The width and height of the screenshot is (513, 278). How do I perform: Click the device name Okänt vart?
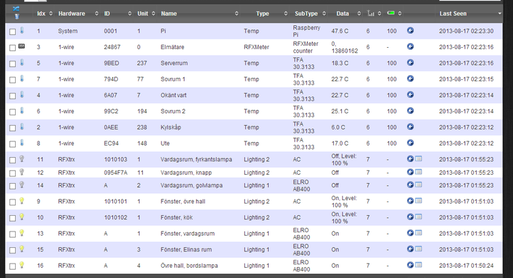click(x=176, y=95)
